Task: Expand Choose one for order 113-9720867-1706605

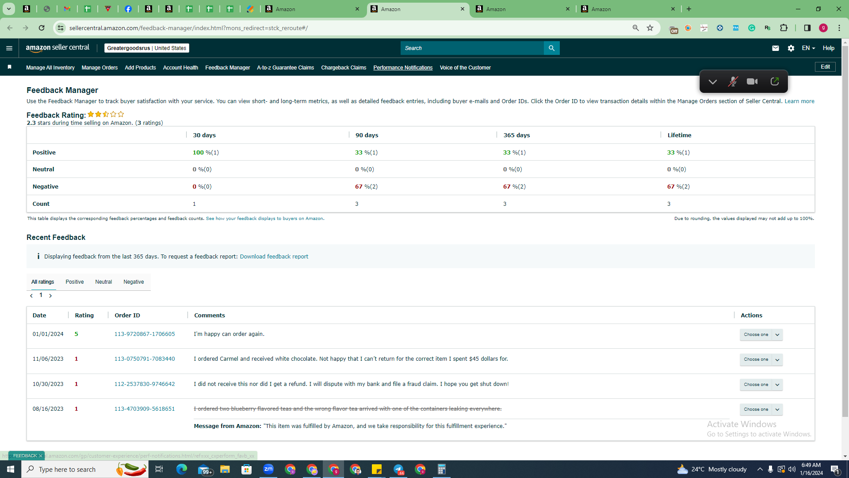Action: [x=761, y=335]
